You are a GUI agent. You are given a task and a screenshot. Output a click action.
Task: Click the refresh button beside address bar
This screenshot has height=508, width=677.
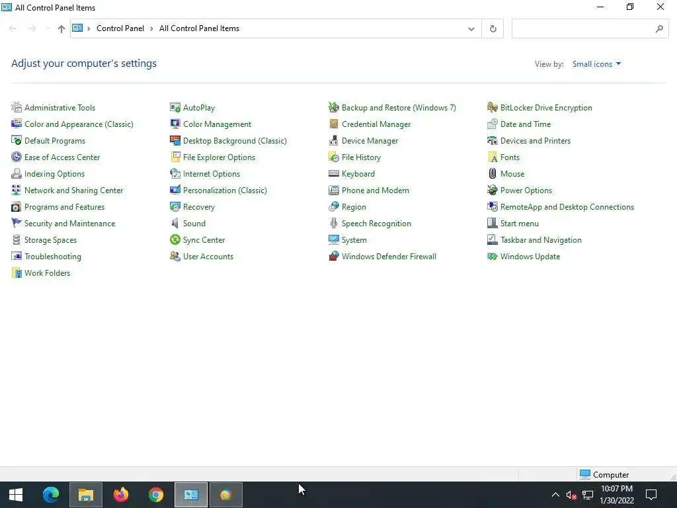click(x=493, y=29)
